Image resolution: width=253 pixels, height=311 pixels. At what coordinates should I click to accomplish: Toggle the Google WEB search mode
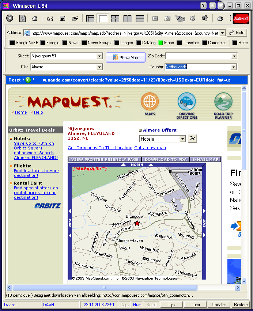pyautogui.click(x=24, y=43)
